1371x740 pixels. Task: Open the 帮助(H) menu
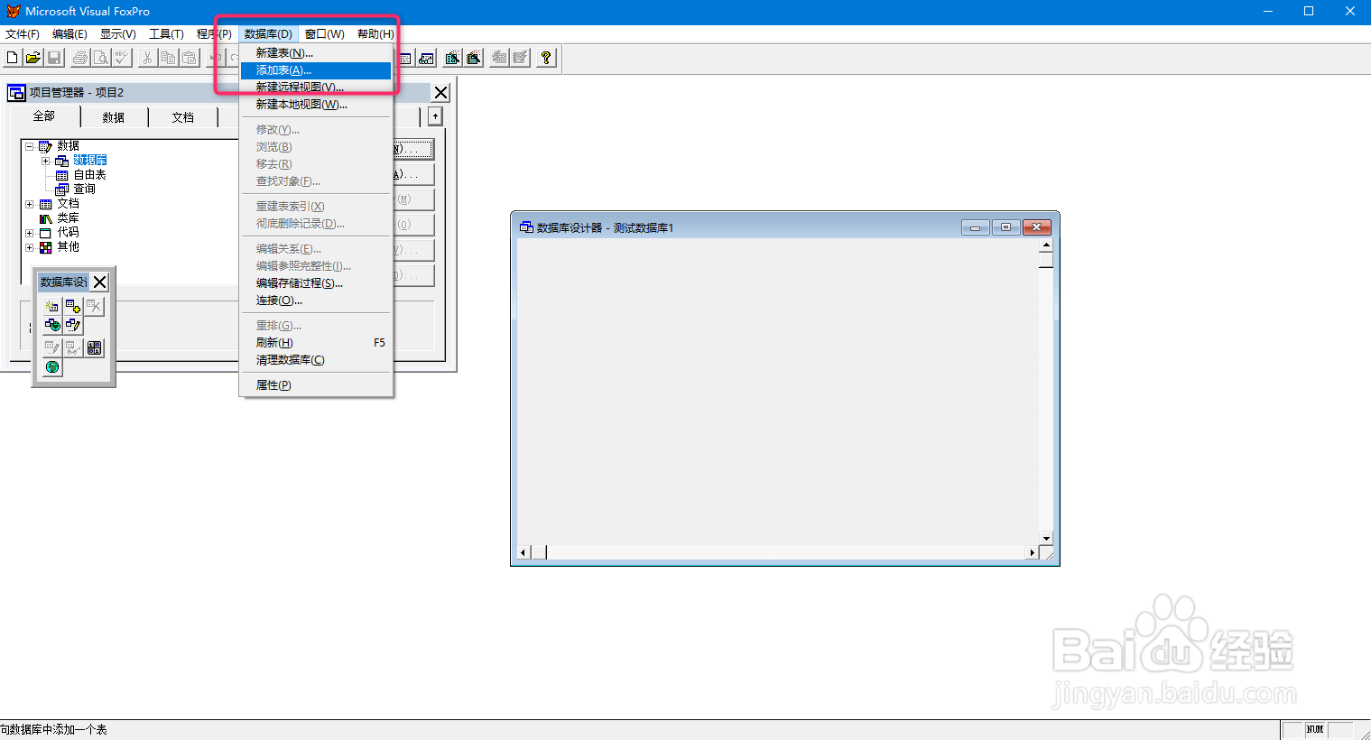(x=375, y=34)
